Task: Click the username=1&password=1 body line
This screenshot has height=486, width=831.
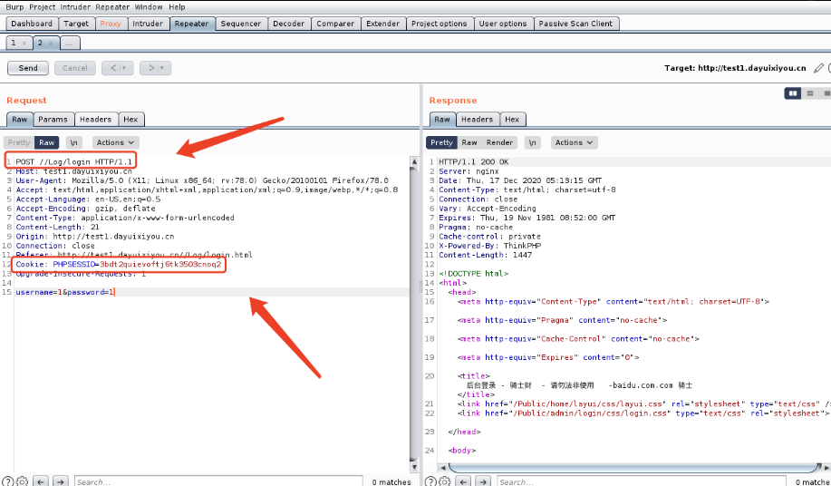Action: (64, 292)
